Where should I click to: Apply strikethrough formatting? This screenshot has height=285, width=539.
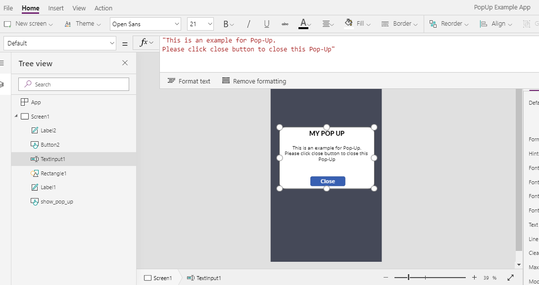coord(286,23)
